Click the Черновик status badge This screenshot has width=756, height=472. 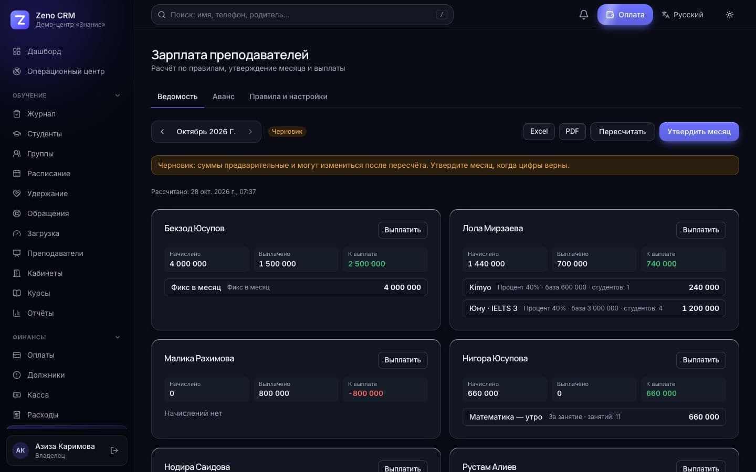tap(287, 132)
